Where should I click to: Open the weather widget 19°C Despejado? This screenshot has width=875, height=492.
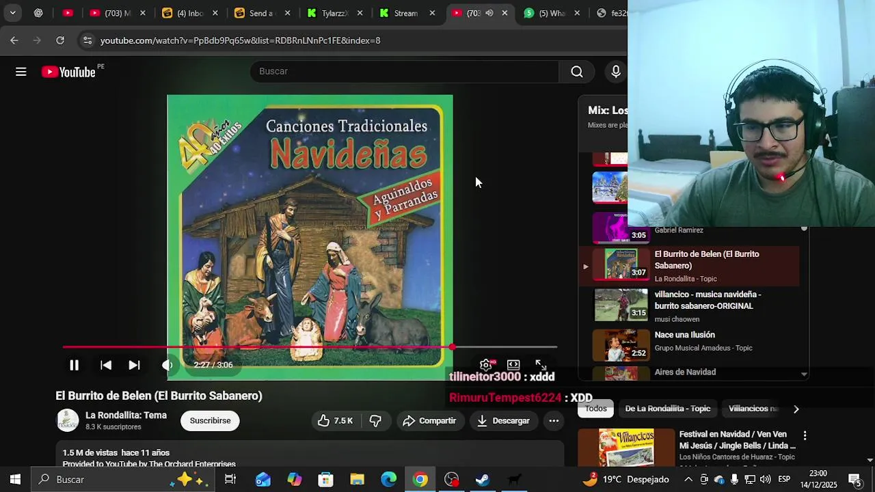[625, 480]
